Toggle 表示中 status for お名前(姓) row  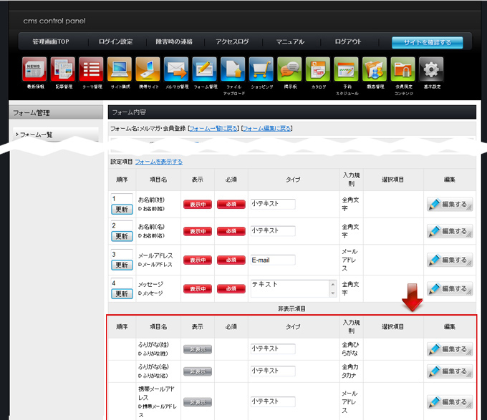[x=198, y=204]
